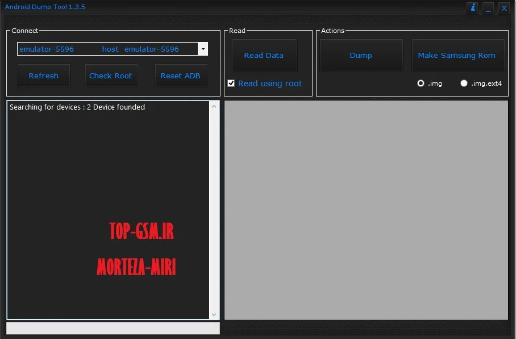Click the log scrollbar up arrow
This screenshot has height=339, width=516.
[214, 106]
